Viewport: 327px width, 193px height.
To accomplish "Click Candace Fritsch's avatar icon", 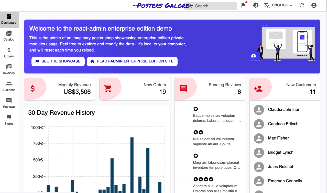I will (x=259, y=124).
